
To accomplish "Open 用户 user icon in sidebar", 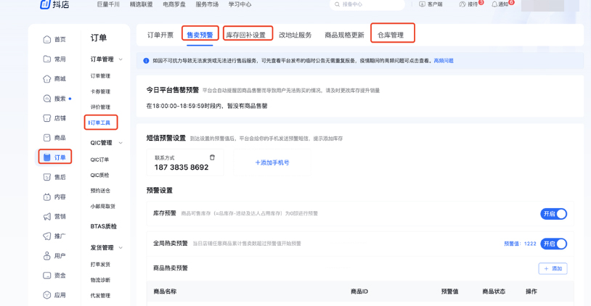I will point(46,256).
